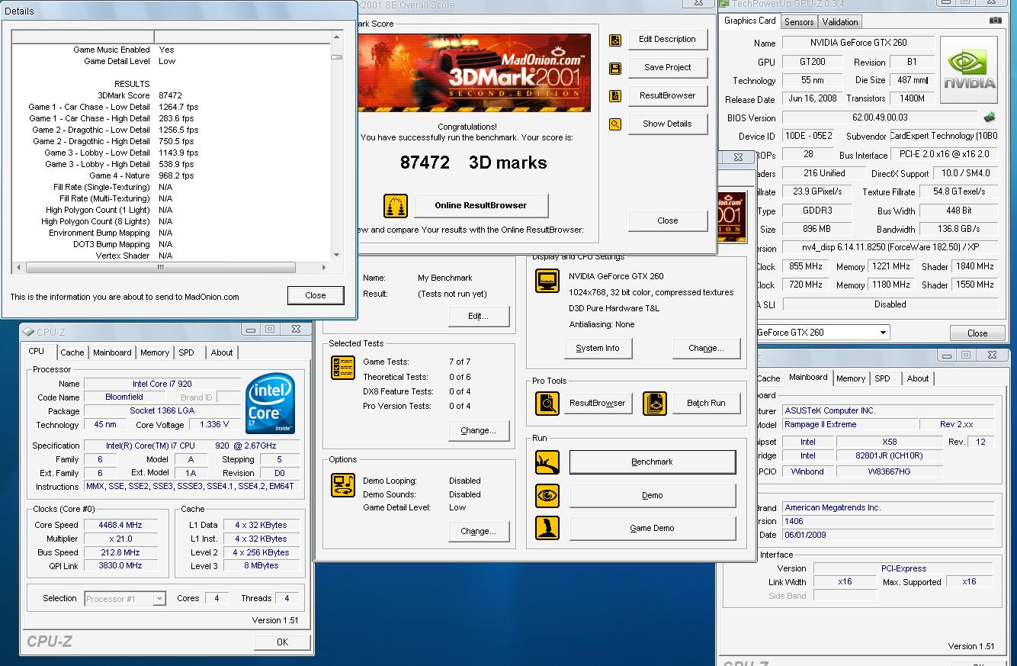The width and height of the screenshot is (1017, 666).
Task: Click the Core Speed 4468.4 MHz value
Action: coord(120,525)
